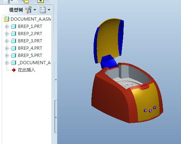The height and width of the screenshot is (144, 181).
Task: Expand the BREP_4.PRT node
Action: (7, 48)
